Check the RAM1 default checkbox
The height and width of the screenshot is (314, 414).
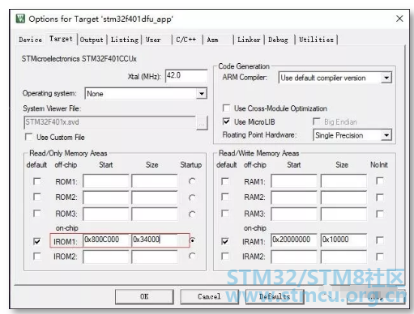tap(224, 181)
